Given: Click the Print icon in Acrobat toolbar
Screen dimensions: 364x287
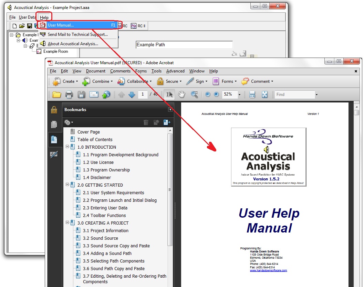Looking at the screenshot, I should [x=69, y=95].
